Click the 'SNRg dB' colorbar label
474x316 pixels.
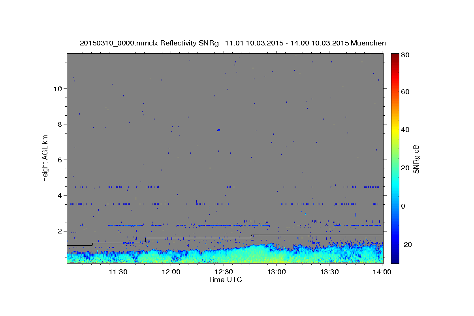[x=416, y=159]
